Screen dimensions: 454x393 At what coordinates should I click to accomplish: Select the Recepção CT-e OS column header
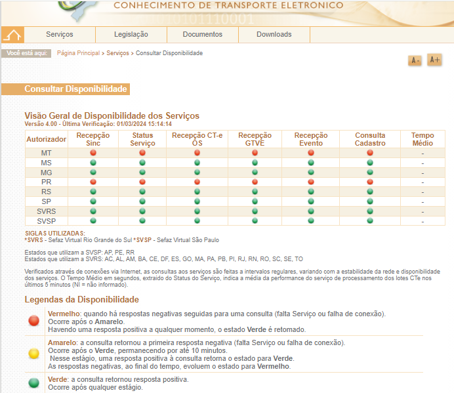point(197,139)
